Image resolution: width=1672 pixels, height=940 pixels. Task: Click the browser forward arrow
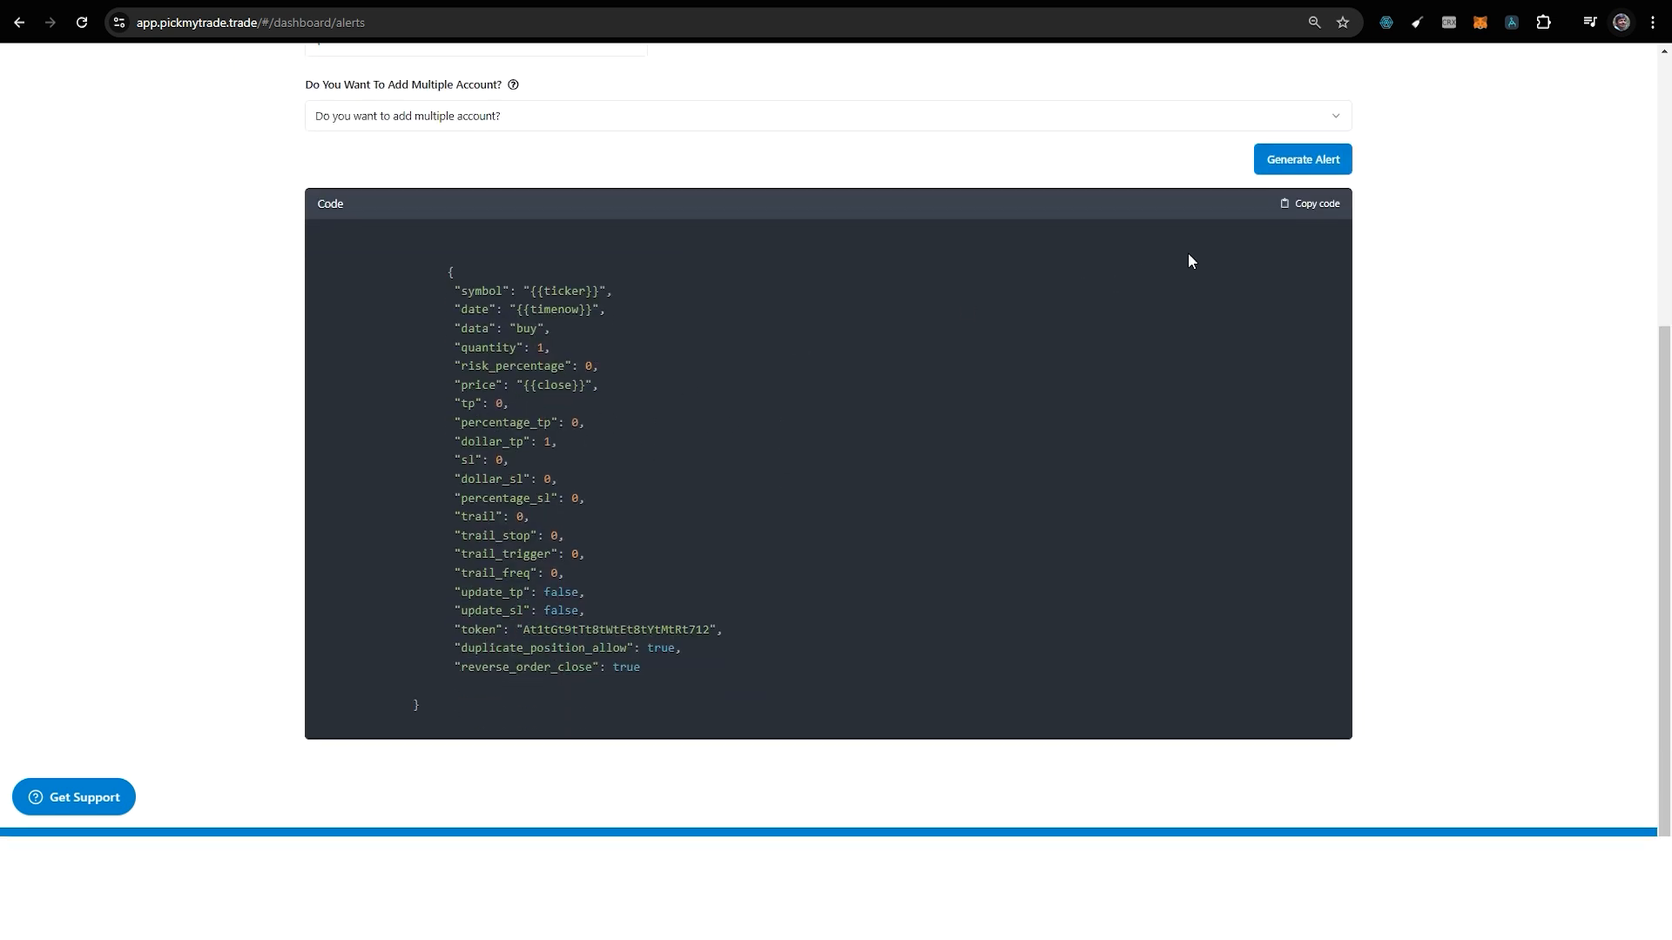tap(51, 23)
